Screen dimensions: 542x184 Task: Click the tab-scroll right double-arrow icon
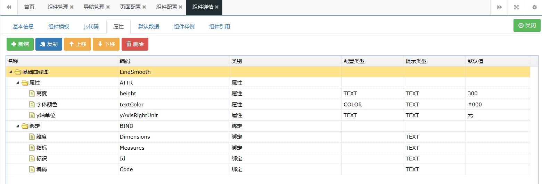(499, 7)
